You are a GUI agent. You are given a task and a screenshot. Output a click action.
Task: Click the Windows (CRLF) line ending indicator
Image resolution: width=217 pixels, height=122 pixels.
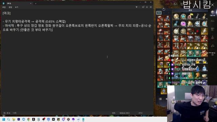[124, 113]
